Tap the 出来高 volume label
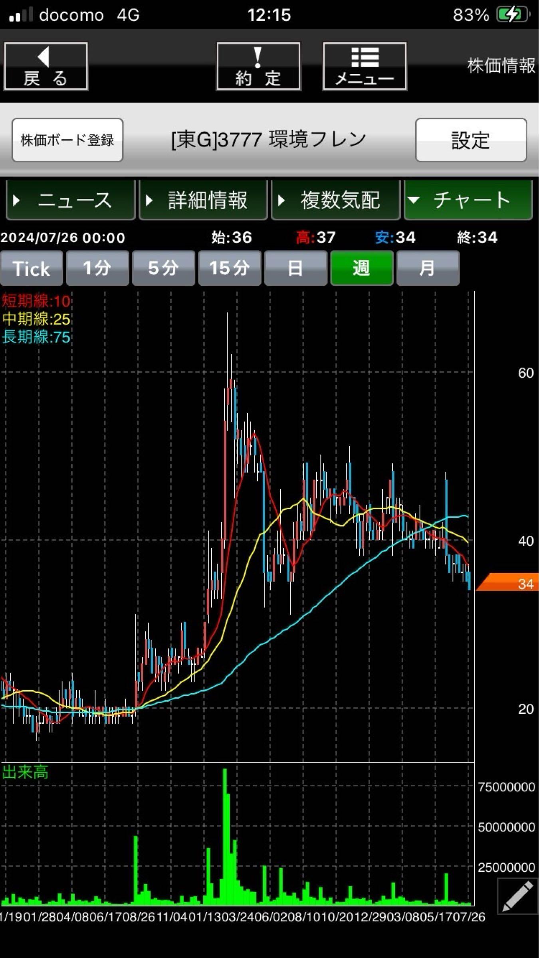The image size is (539, 958). tap(25, 772)
